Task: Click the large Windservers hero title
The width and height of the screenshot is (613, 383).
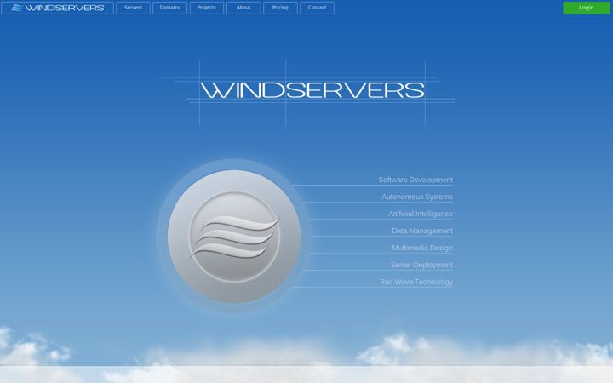Action: [x=312, y=90]
